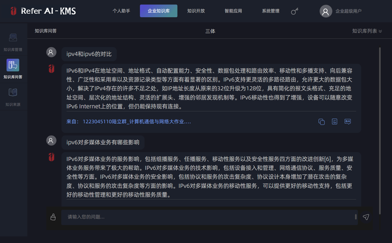Select the 知识库问答 sidebar icon
Screen dimensions: 392x243
click(13, 68)
